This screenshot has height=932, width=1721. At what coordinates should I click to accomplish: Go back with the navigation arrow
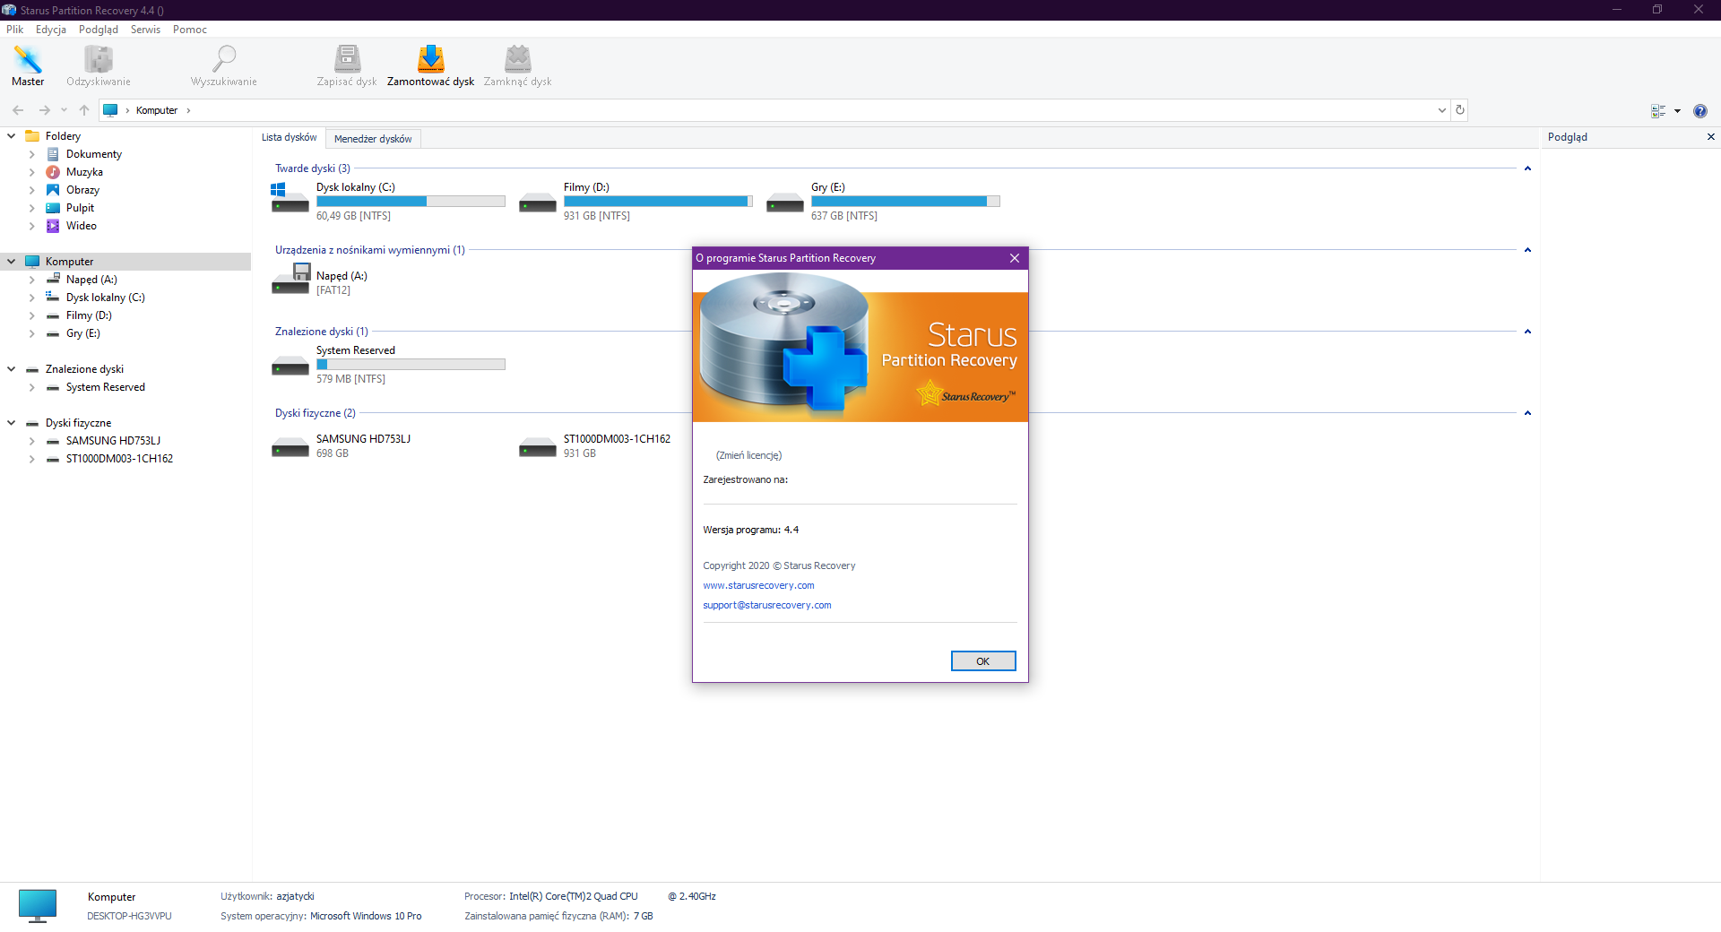pyautogui.click(x=18, y=110)
